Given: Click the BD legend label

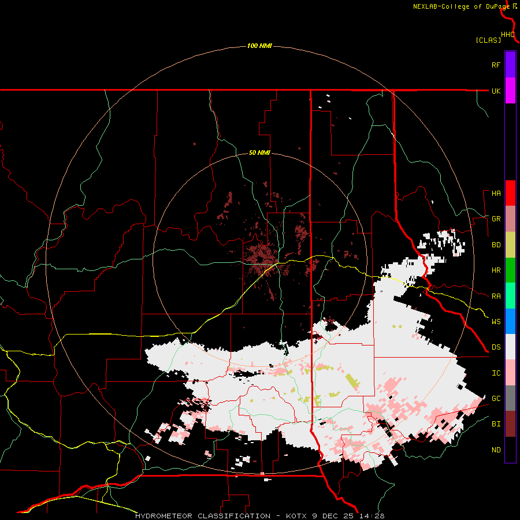Looking at the screenshot, I should click(x=496, y=245).
